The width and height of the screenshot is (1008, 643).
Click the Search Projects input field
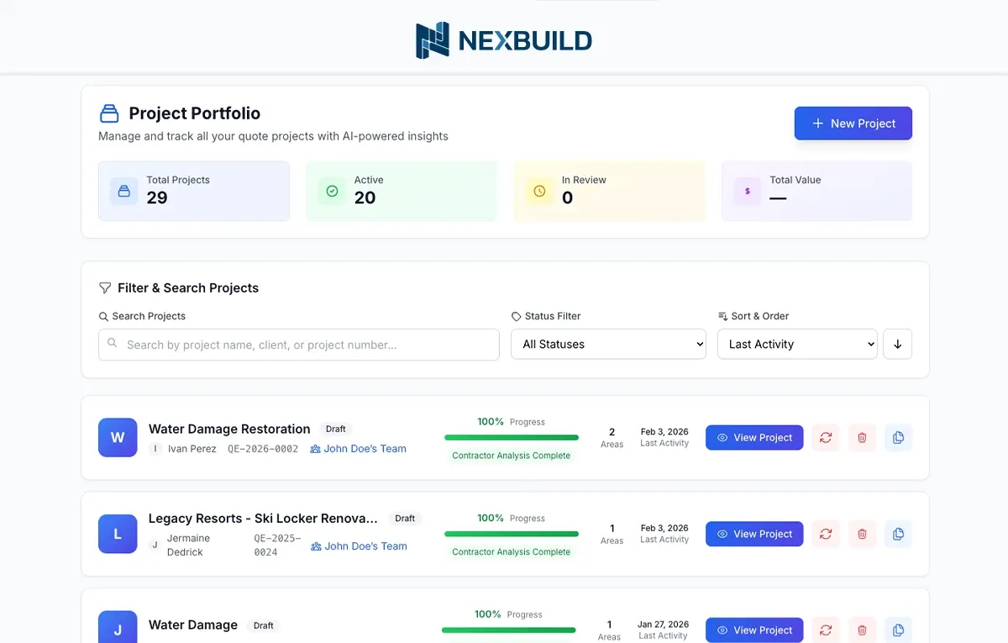(299, 345)
